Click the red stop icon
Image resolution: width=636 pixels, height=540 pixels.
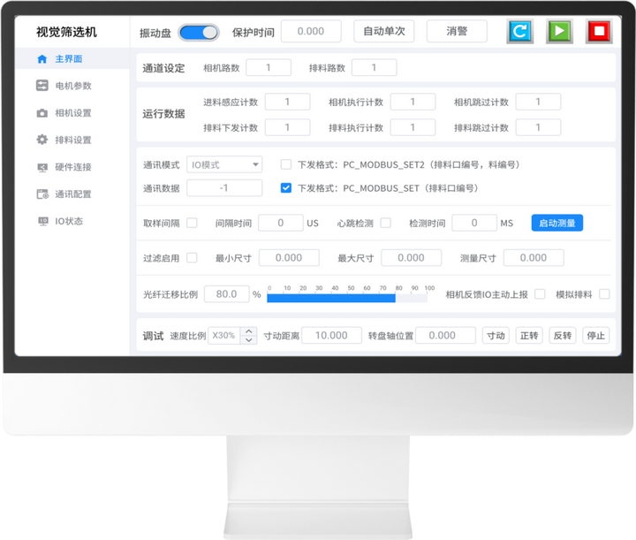[599, 31]
